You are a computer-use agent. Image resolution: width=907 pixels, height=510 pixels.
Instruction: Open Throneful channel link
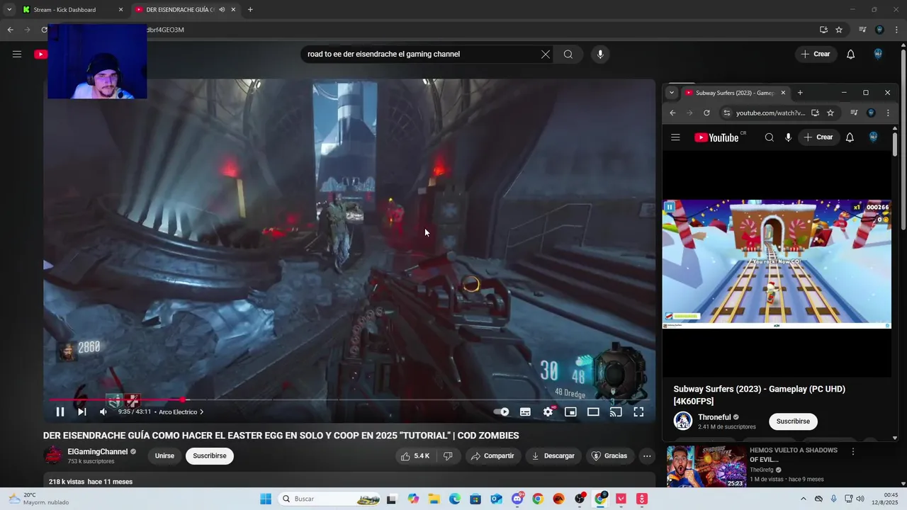[714, 417]
